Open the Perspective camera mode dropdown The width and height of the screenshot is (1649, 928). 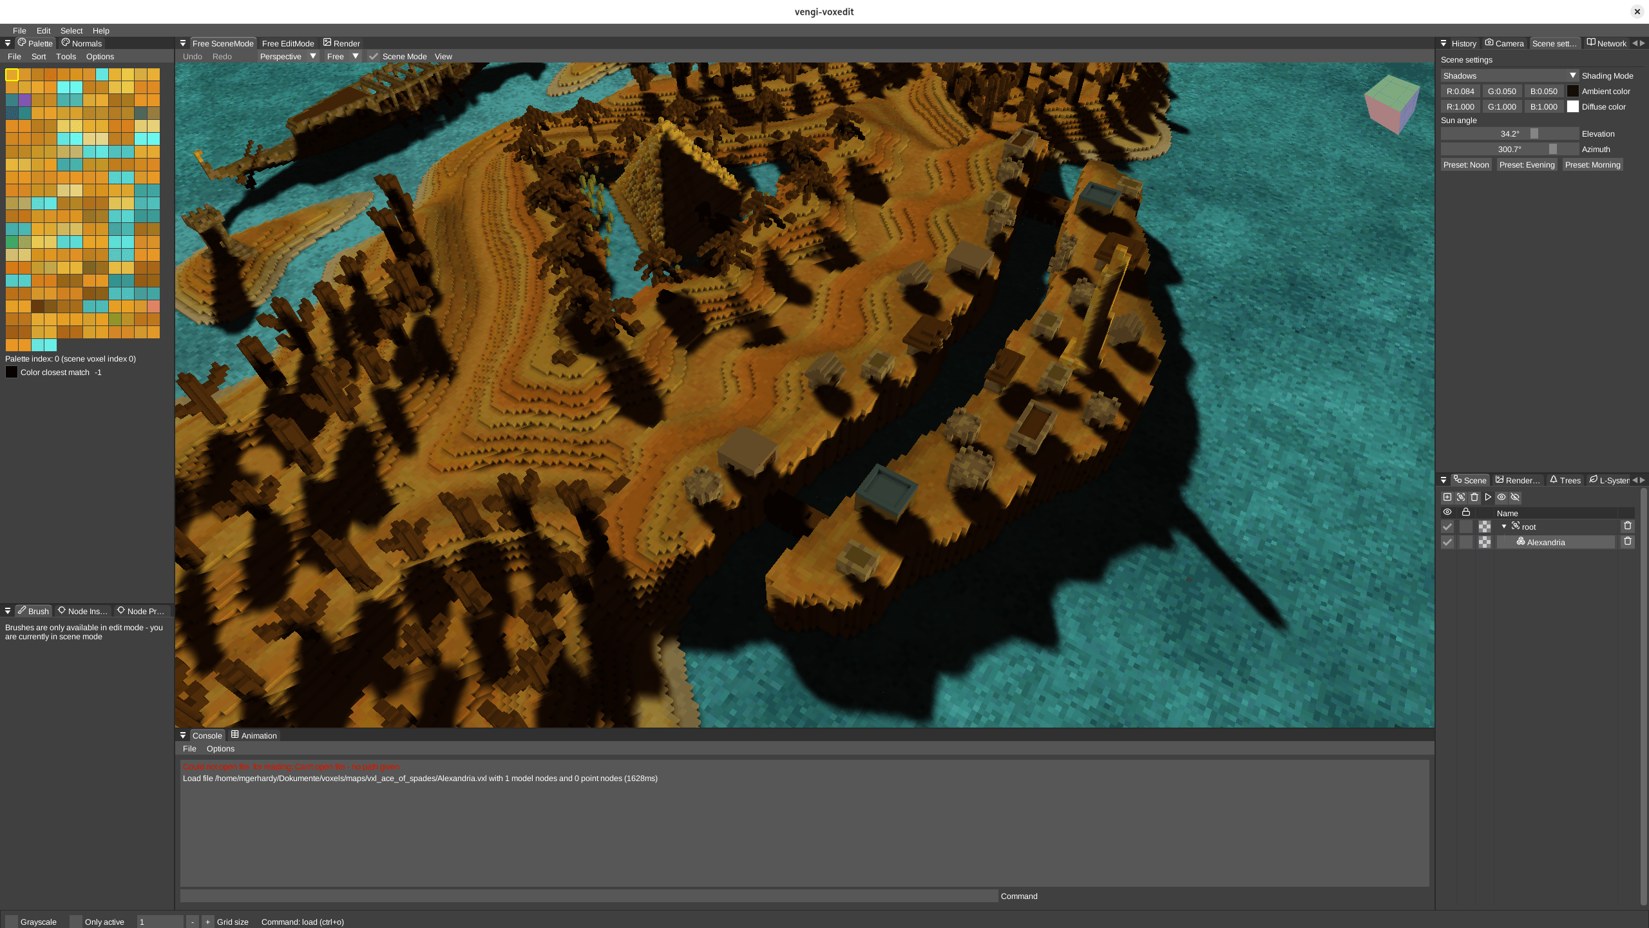(x=287, y=57)
